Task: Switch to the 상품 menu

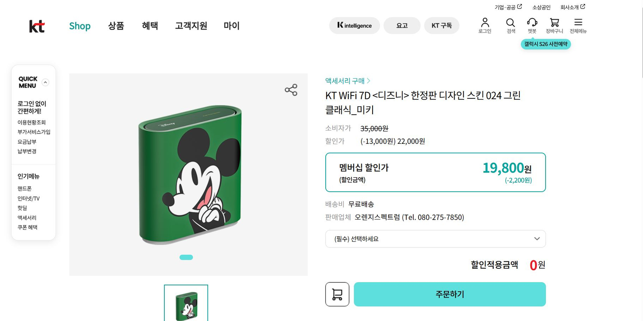Action: click(116, 26)
